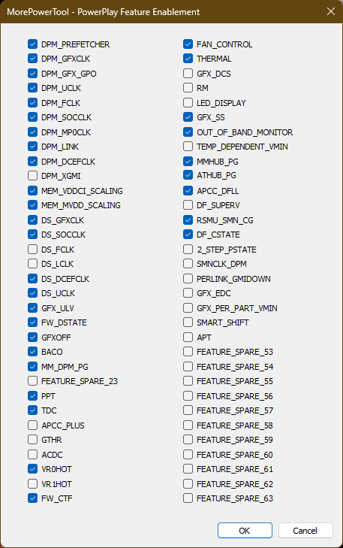343x548 pixels.
Task: Uncheck FAN_CONTROL
Action: click(x=188, y=44)
